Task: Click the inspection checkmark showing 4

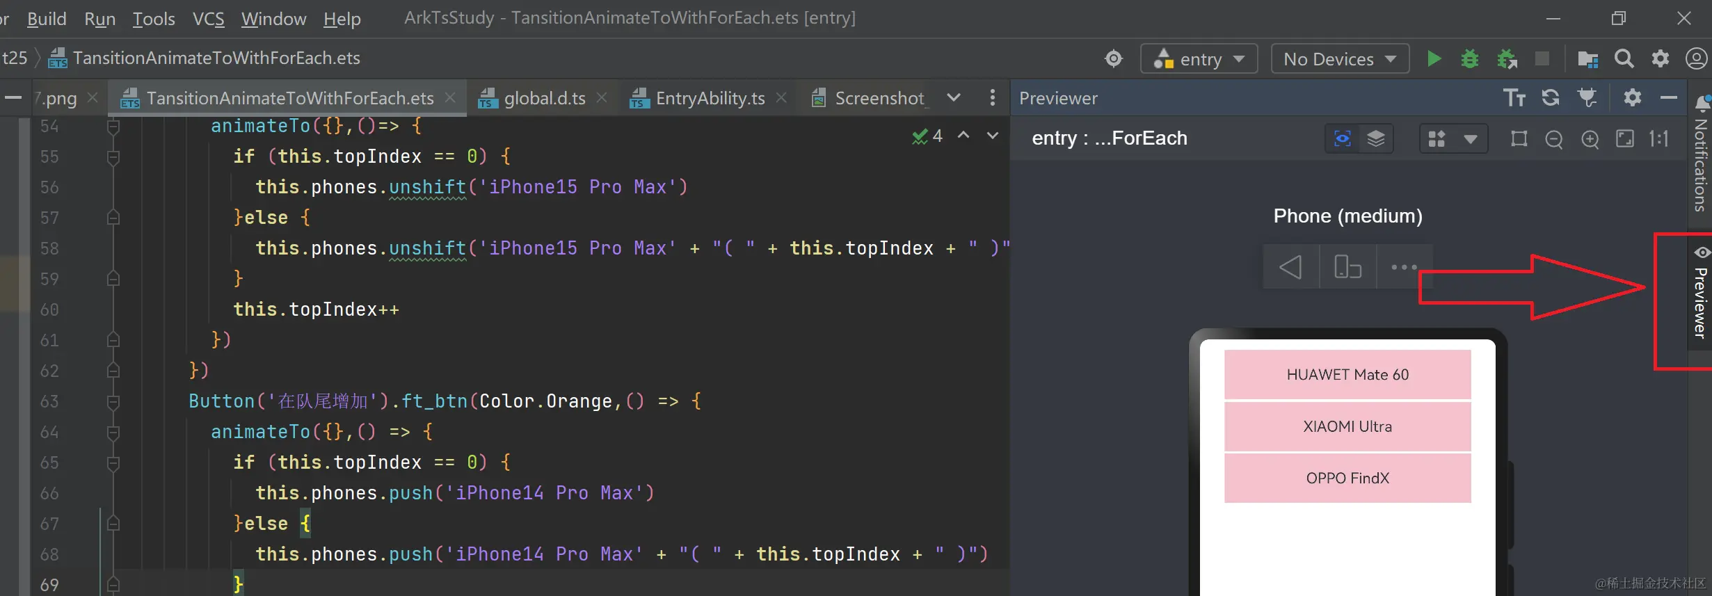Action: pos(927,136)
